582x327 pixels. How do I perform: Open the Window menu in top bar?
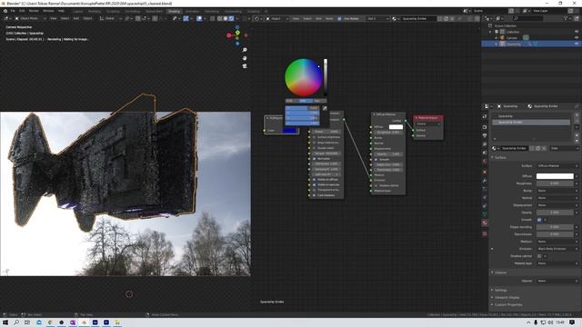tap(48, 11)
